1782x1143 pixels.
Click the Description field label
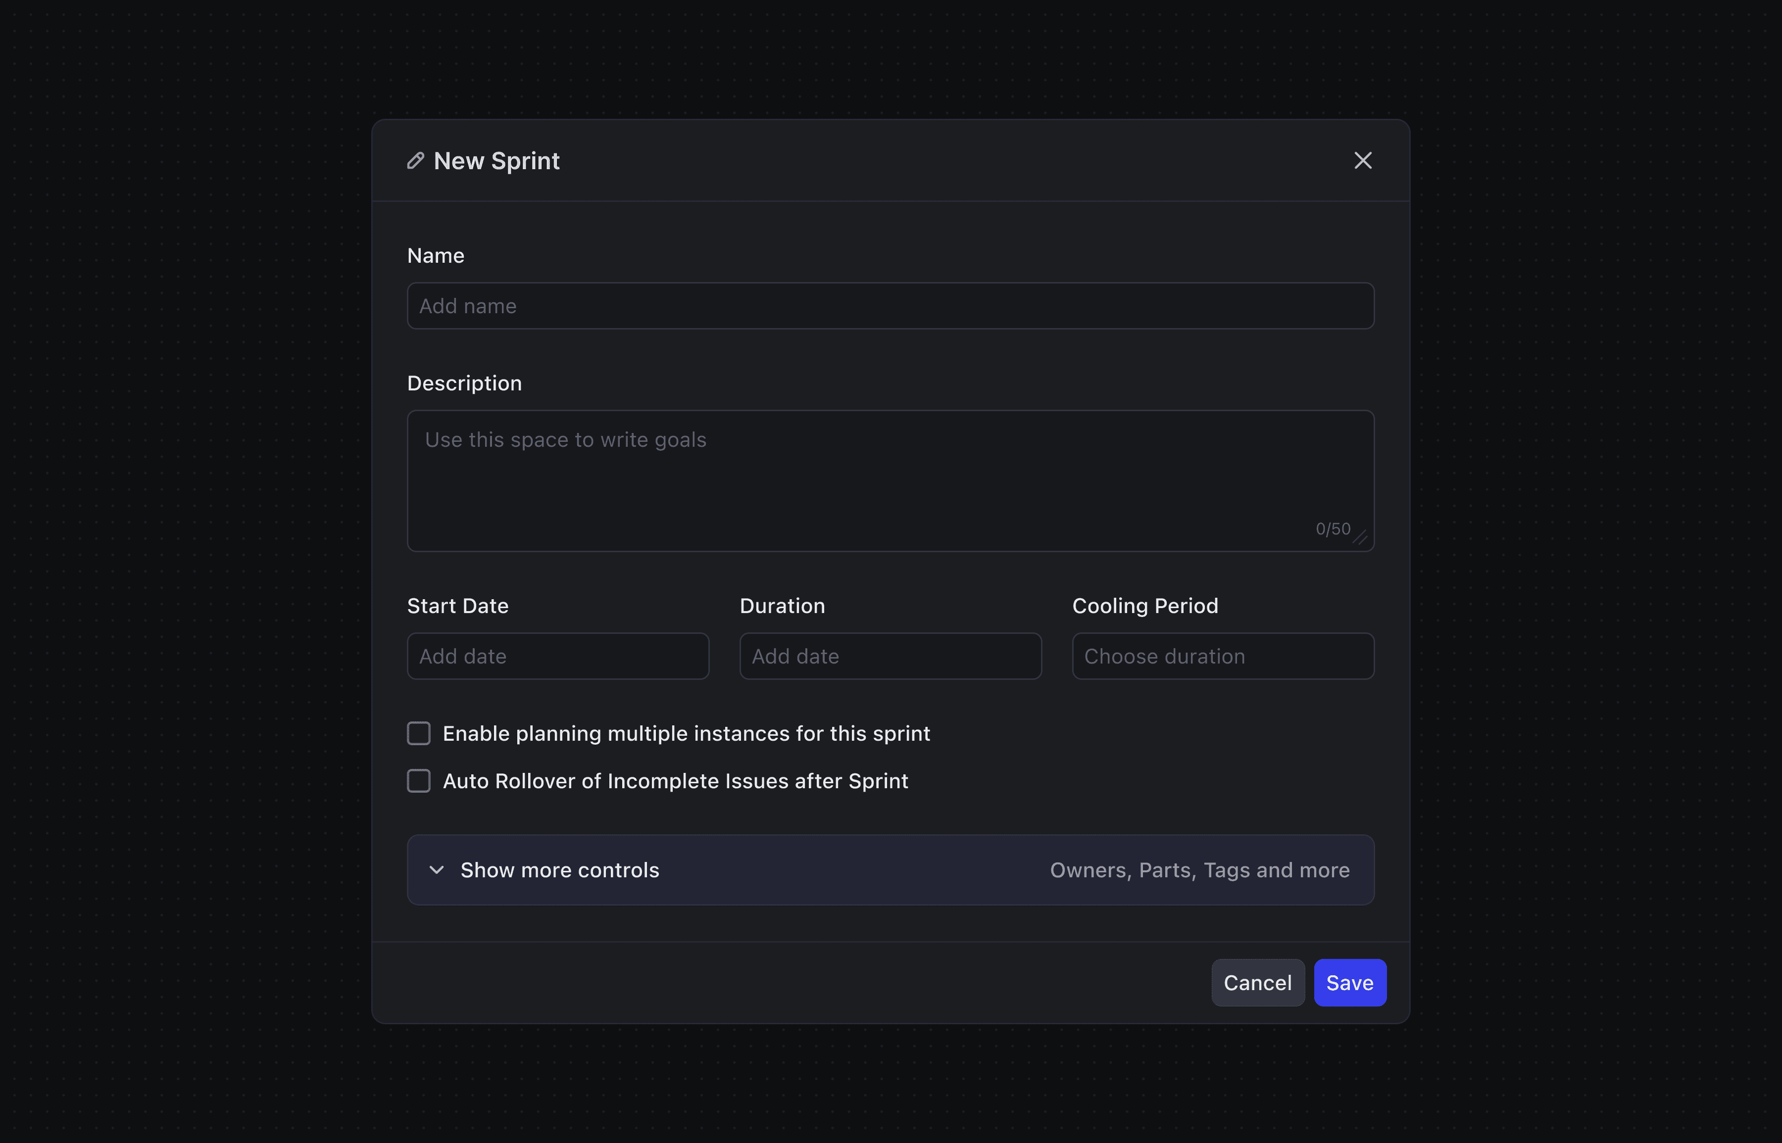click(464, 383)
